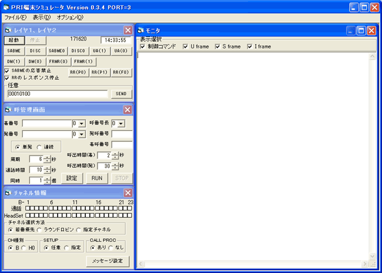Viewport: 382px width, 273px height.
Task: Click the 任意 hex input field
Action: point(58,94)
